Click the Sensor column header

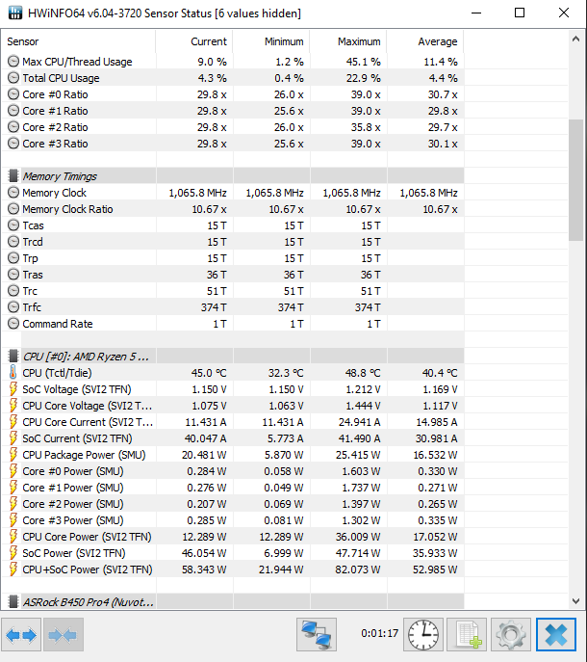(23, 41)
